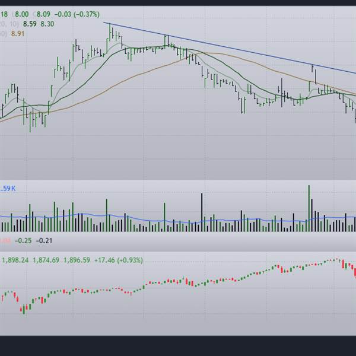Click the index high value 1,898.24

pyautogui.click(x=15, y=260)
